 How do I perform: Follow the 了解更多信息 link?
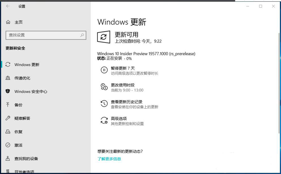coord(109,159)
